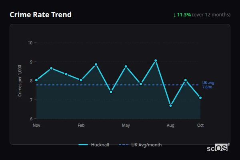Viewport: 240px width, 160px height.
Task: Click the scOS logo
Action: point(218,148)
